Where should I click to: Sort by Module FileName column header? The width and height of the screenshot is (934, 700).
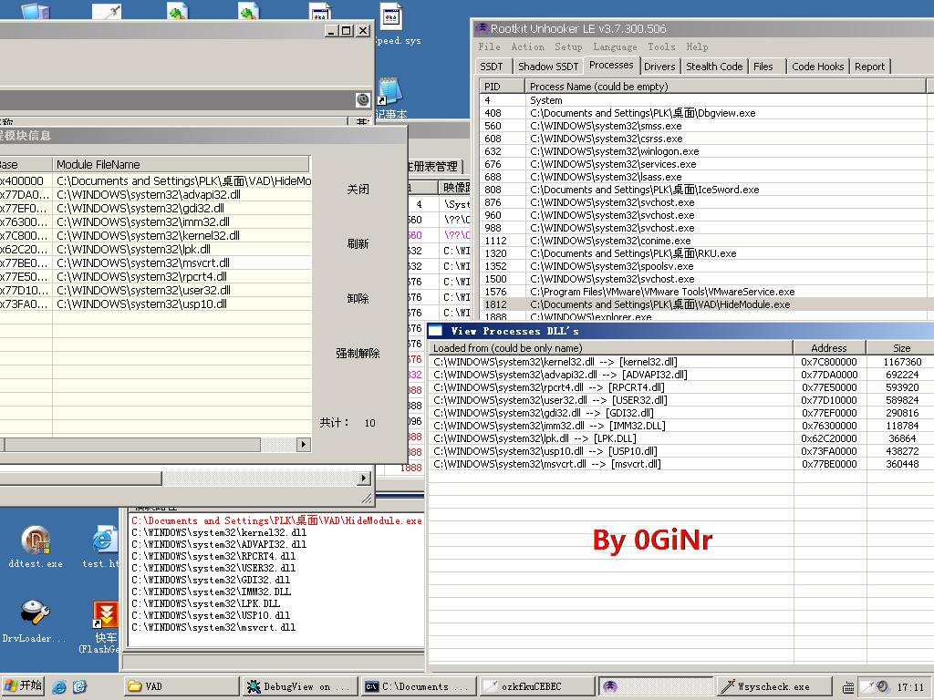(182, 164)
